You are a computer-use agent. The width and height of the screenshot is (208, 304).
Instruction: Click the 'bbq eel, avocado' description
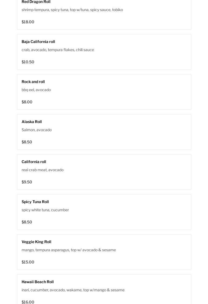coord(36,90)
